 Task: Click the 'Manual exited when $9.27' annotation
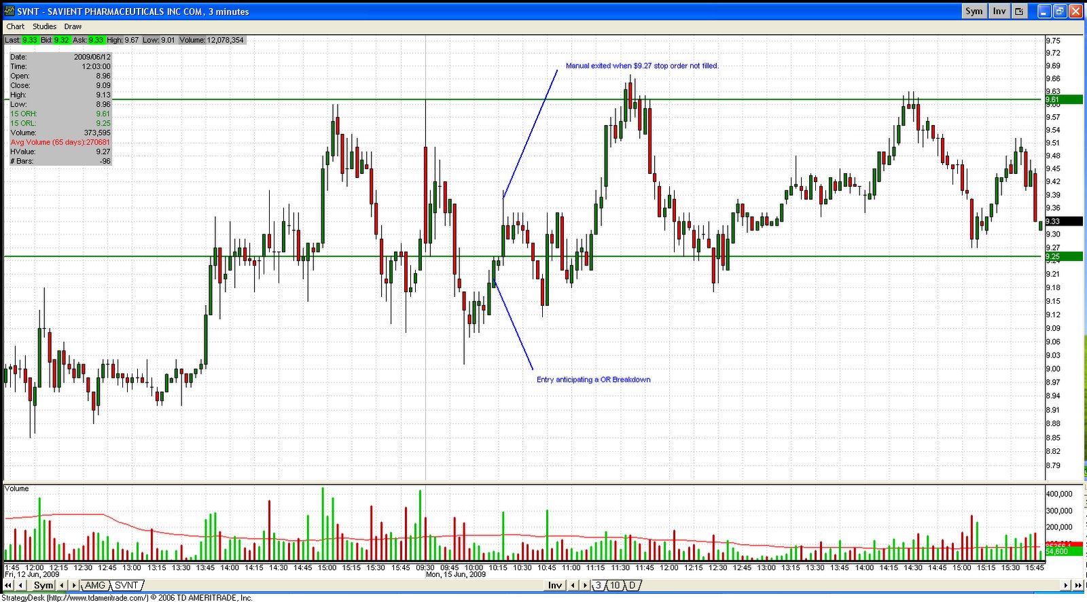pos(642,66)
